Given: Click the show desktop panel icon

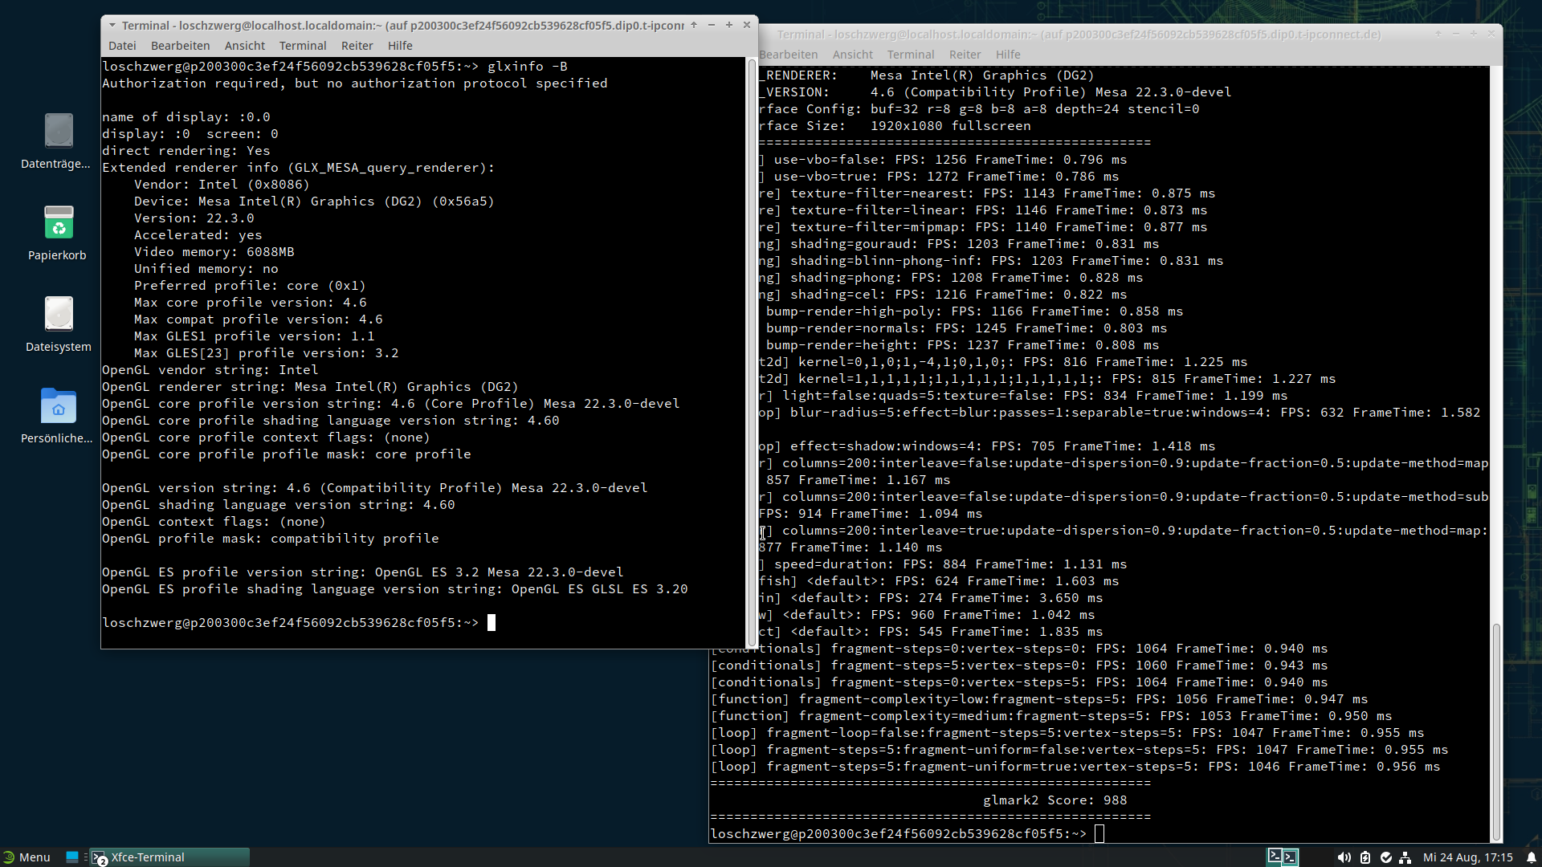Looking at the screenshot, I should tap(72, 857).
